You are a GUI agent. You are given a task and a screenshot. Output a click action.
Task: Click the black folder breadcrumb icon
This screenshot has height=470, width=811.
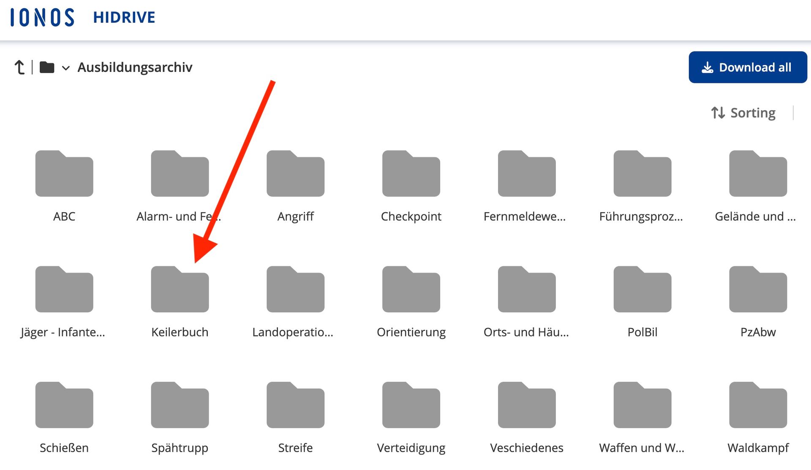47,67
